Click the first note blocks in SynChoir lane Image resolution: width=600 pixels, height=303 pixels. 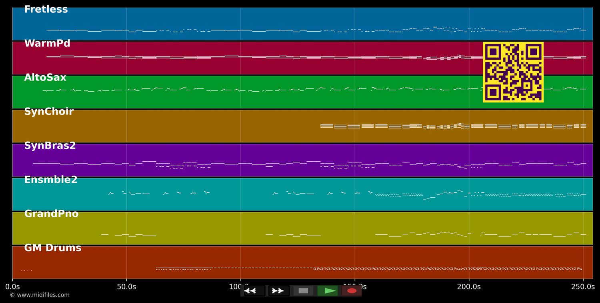326,126
